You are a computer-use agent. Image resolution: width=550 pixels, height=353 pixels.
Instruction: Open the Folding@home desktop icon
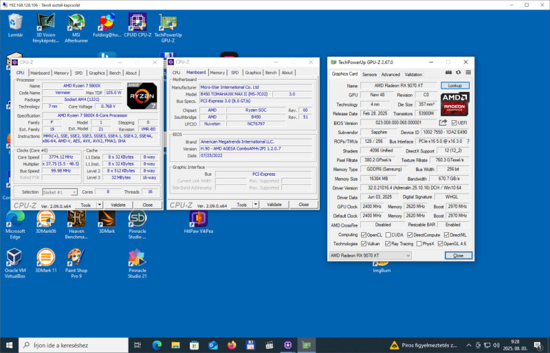click(107, 25)
